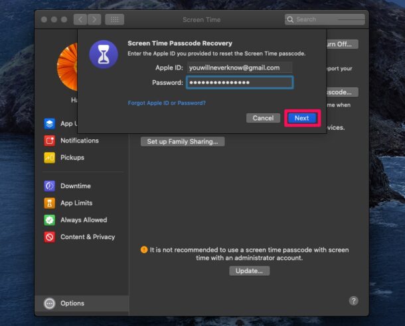
Task: Show all preferences grid button
Action: [114, 20]
